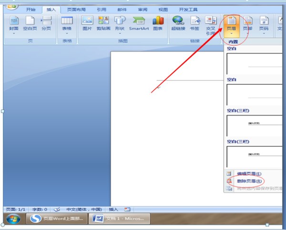Choose Remove Header 删除页眉(R)
This screenshot has width=286, height=230.
coord(249,181)
